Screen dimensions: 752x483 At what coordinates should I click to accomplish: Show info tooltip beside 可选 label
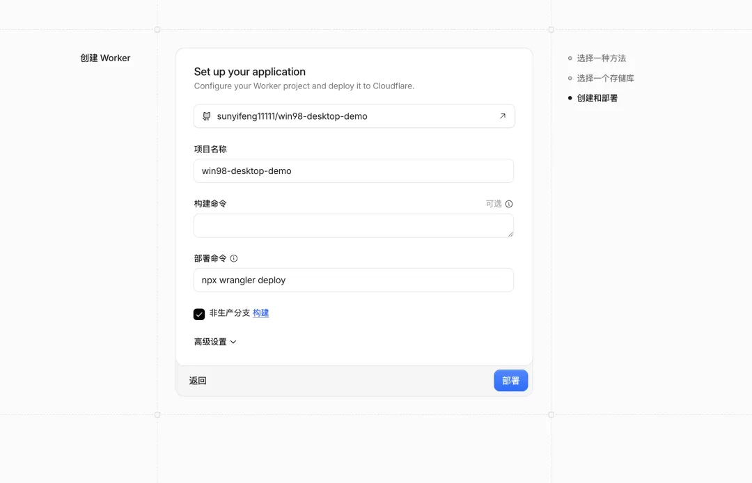click(509, 204)
